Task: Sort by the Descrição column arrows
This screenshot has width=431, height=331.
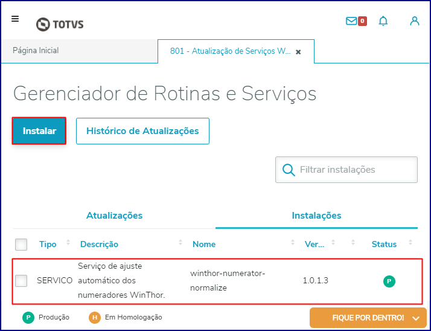Action: 180,242
